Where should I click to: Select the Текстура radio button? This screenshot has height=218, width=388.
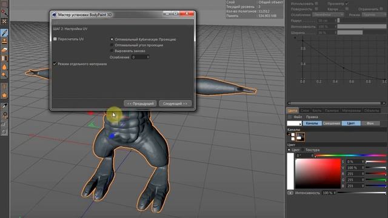pos(303,150)
